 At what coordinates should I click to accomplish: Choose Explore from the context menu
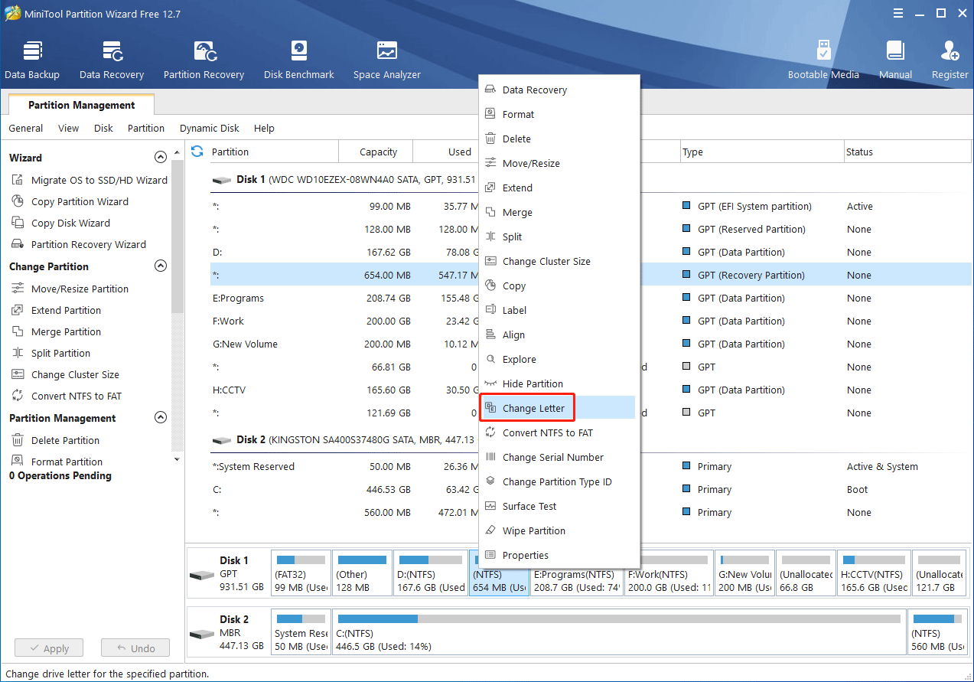pyautogui.click(x=559, y=359)
